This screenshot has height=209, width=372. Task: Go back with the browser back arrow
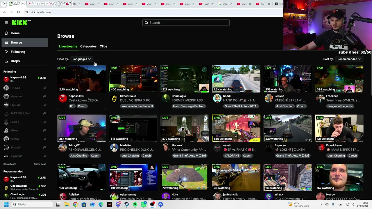pos(4,12)
